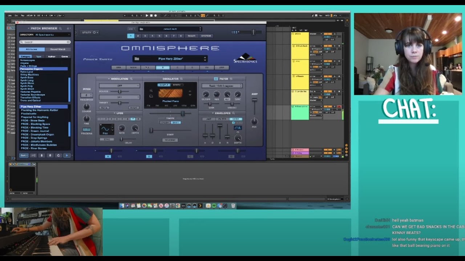
Task: Click the patch Search field
Action: point(45,42)
